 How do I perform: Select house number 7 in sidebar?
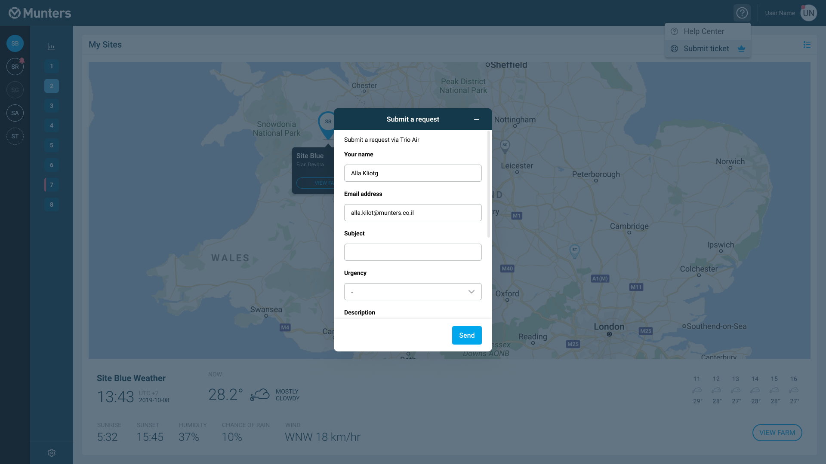tap(52, 185)
